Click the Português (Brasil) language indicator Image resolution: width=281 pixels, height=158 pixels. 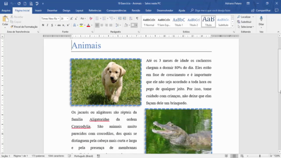click(x=83, y=156)
